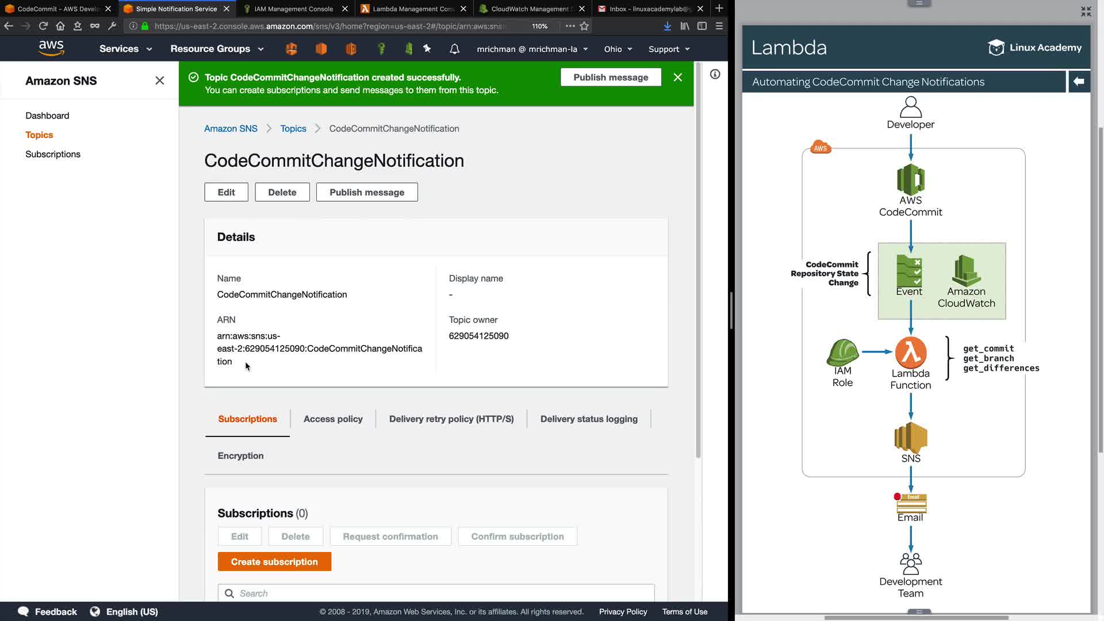Click the pin shortcut icon in navbar
1104x621 pixels.
(x=427, y=49)
